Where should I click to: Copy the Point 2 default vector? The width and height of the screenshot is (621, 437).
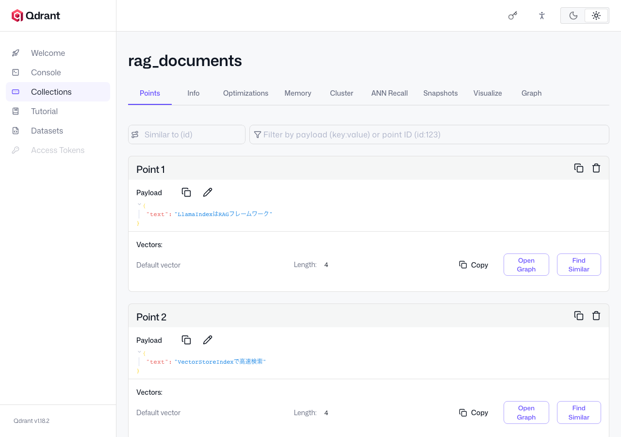pyautogui.click(x=474, y=412)
